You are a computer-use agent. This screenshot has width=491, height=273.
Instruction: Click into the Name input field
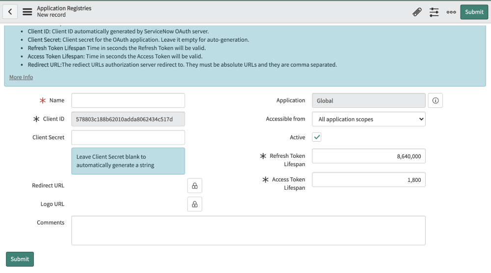pos(128,100)
